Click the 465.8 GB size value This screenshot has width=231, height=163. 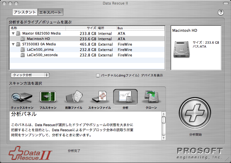point(88,44)
